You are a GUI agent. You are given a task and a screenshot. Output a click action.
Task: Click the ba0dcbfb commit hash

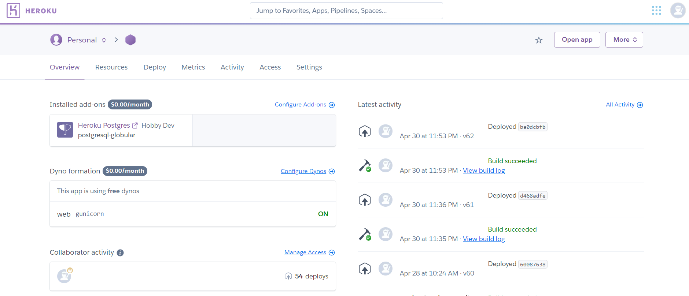[533, 127]
